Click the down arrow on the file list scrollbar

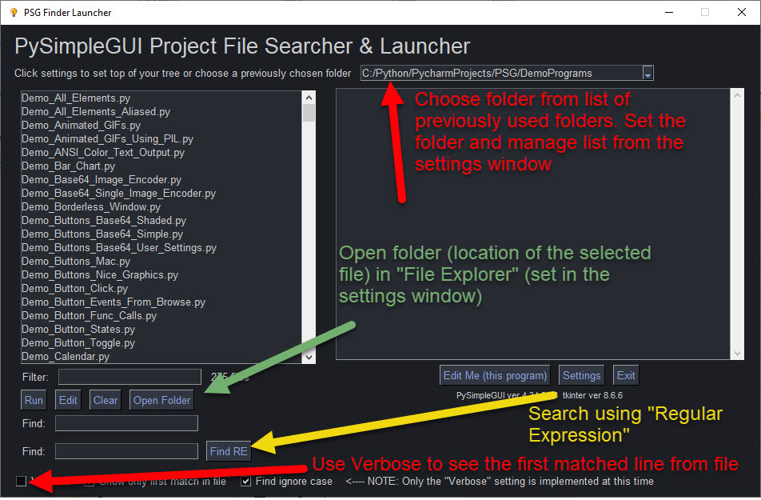pos(310,358)
